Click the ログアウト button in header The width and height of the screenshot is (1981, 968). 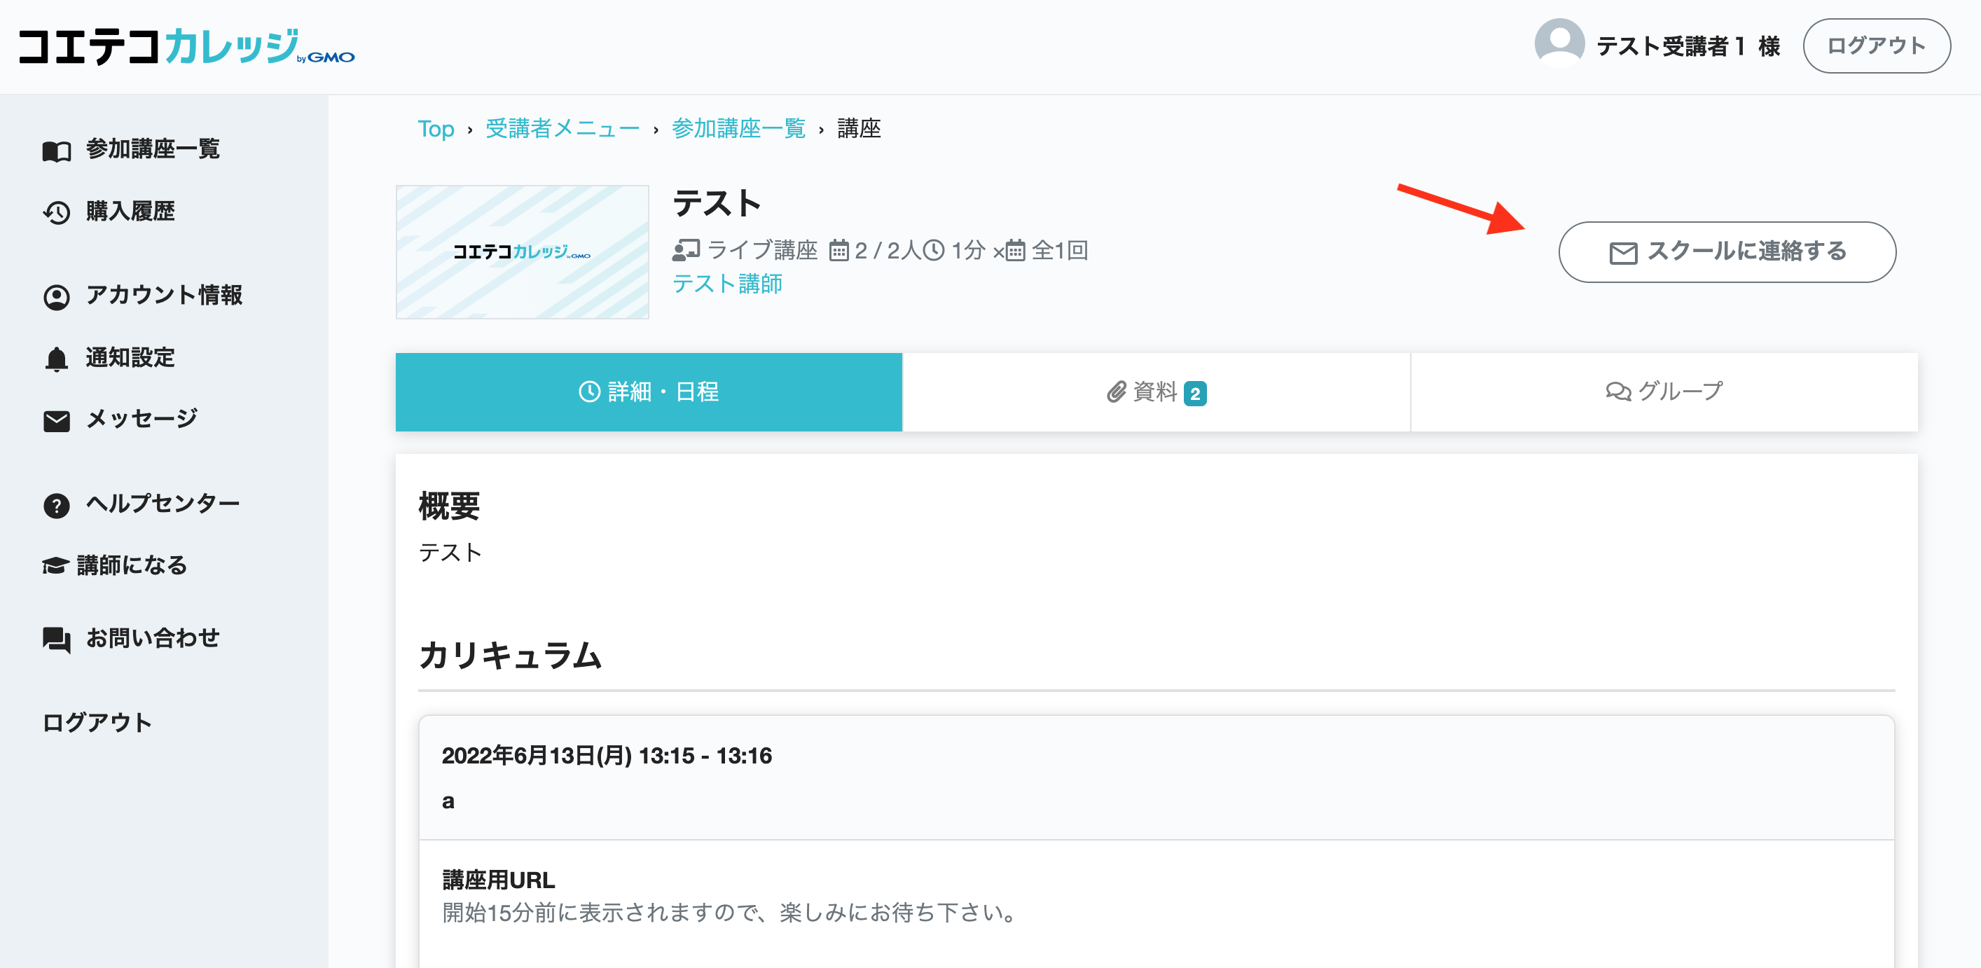click(1877, 46)
